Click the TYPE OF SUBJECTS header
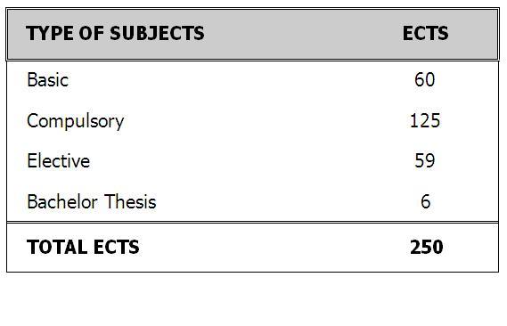Viewport: 507px width, 326px height. point(115,33)
